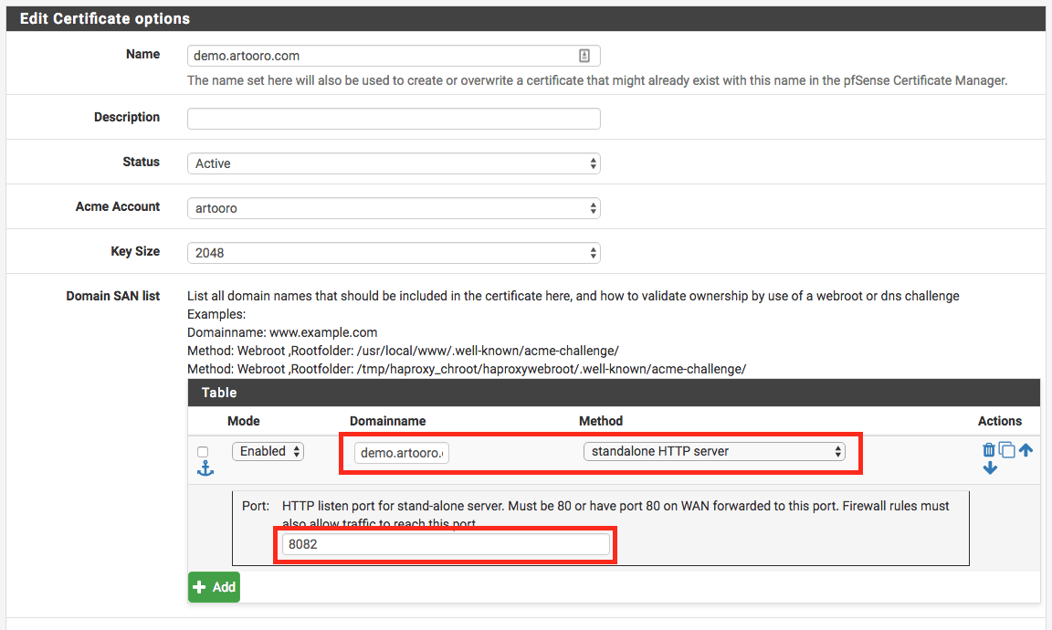Click the autofill icon in the Name field
The width and height of the screenshot is (1052, 630).
(x=584, y=56)
